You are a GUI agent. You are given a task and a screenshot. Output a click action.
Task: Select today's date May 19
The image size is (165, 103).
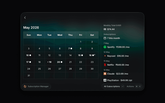coord(49,62)
